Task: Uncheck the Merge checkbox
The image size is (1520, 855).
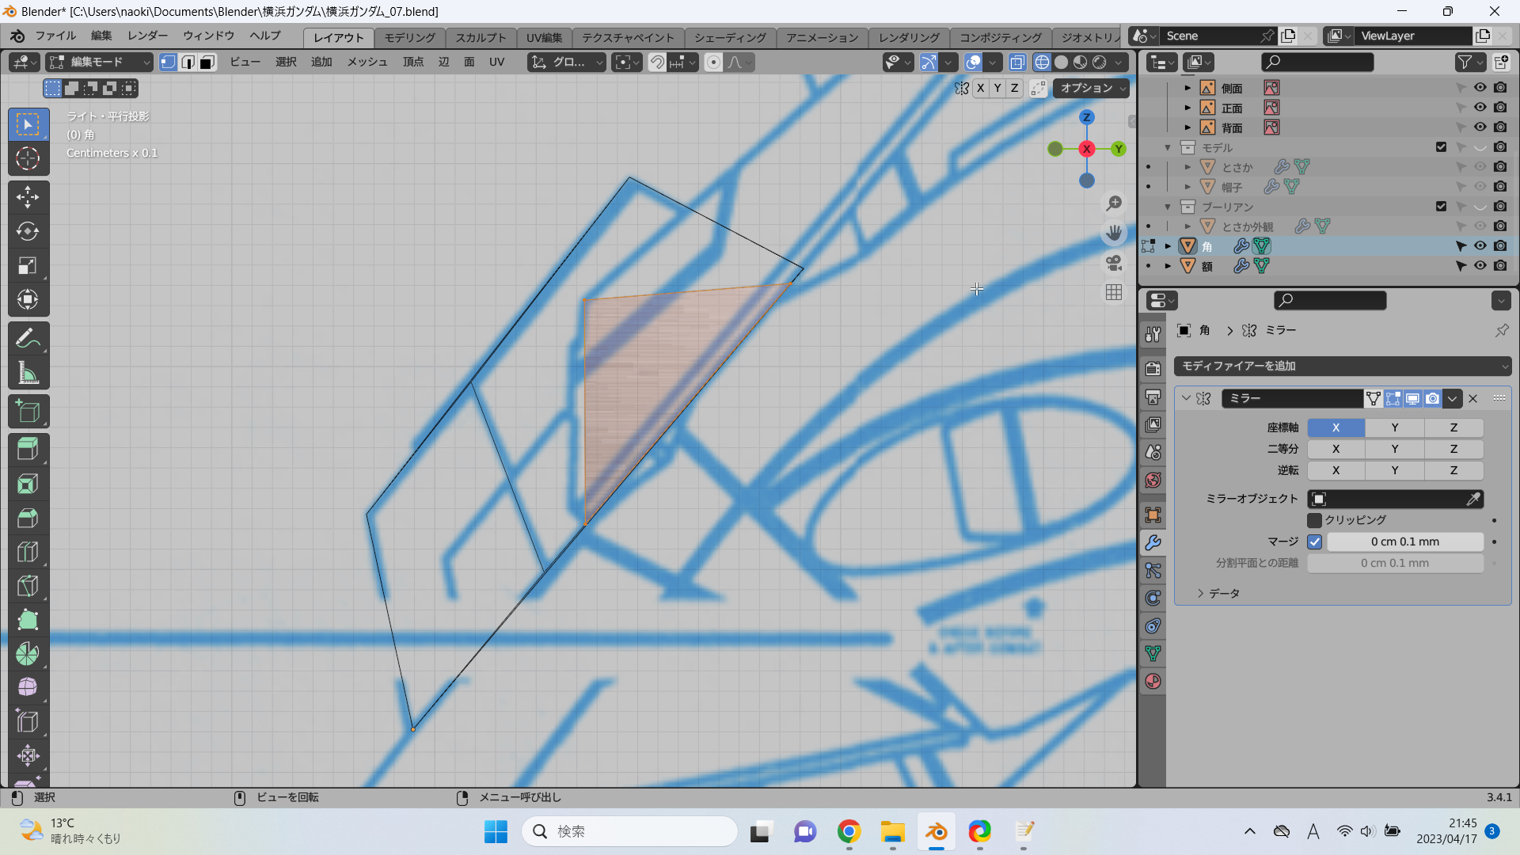Action: (1315, 541)
